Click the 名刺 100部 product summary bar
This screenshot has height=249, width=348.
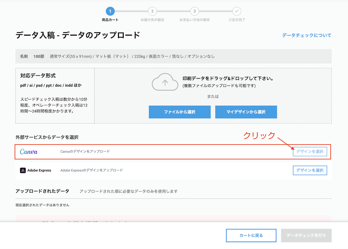tap(174, 56)
